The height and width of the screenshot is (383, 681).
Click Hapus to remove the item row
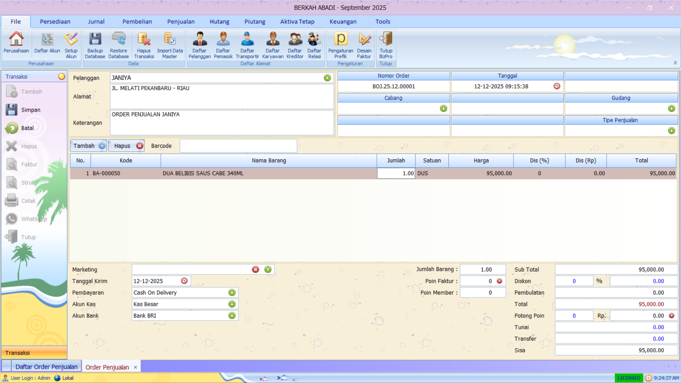(126, 146)
